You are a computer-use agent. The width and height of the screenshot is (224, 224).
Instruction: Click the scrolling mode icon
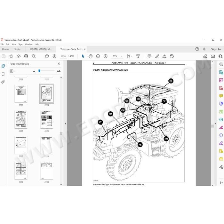138,56
